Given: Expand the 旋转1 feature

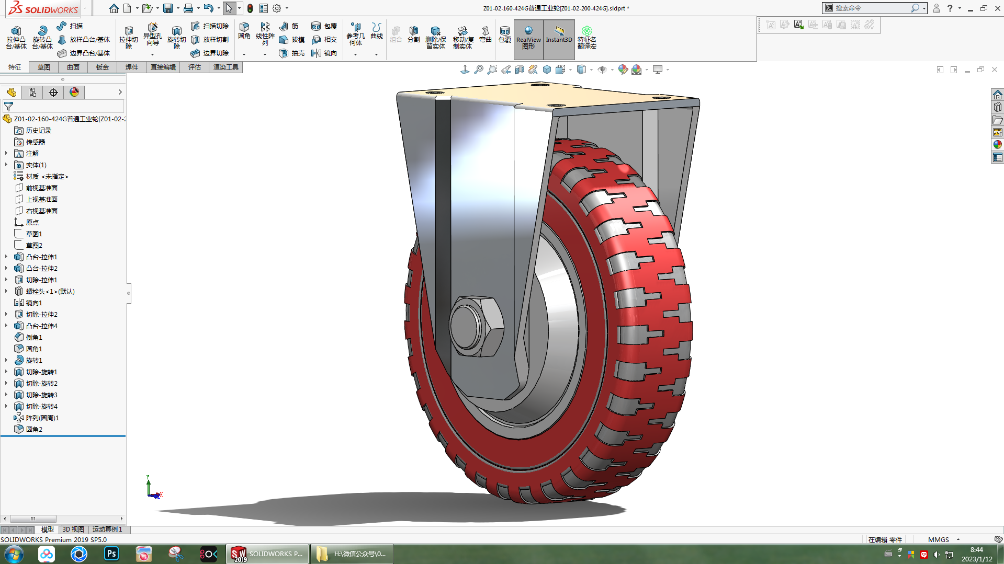Looking at the screenshot, I should click(x=6, y=360).
